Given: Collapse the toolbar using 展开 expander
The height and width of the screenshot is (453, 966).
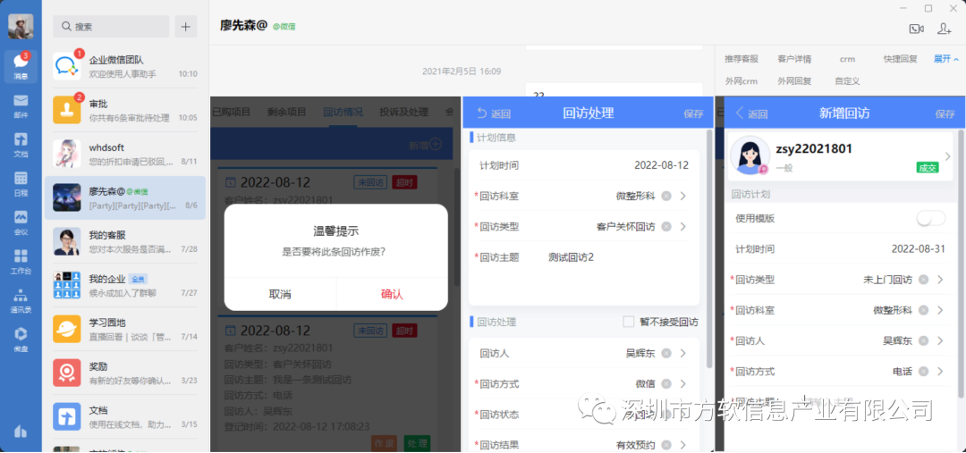Looking at the screenshot, I should [x=945, y=59].
